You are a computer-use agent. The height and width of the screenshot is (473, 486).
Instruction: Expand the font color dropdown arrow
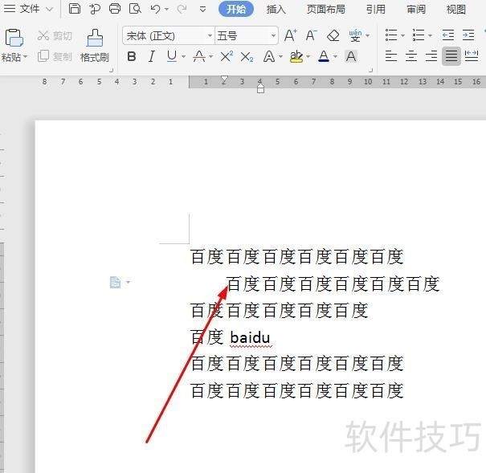335,57
